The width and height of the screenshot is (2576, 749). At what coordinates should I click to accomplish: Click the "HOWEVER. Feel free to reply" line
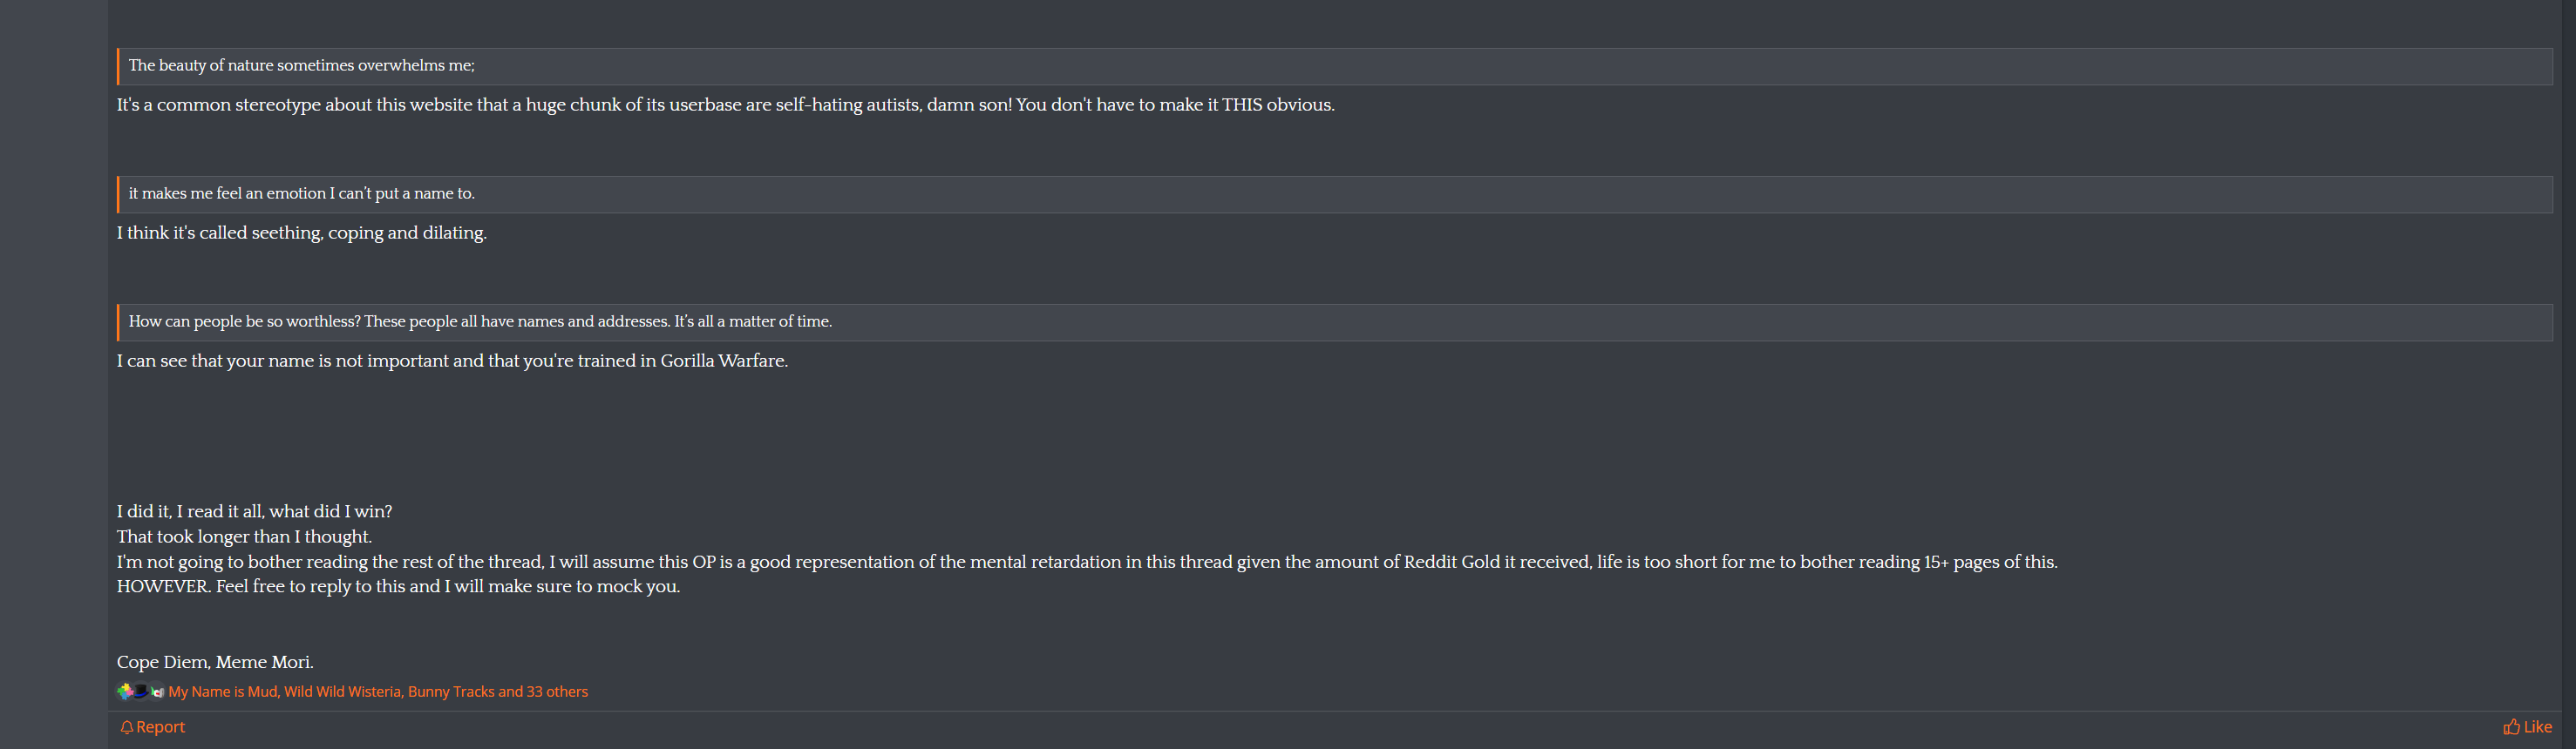tap(398, 586)
